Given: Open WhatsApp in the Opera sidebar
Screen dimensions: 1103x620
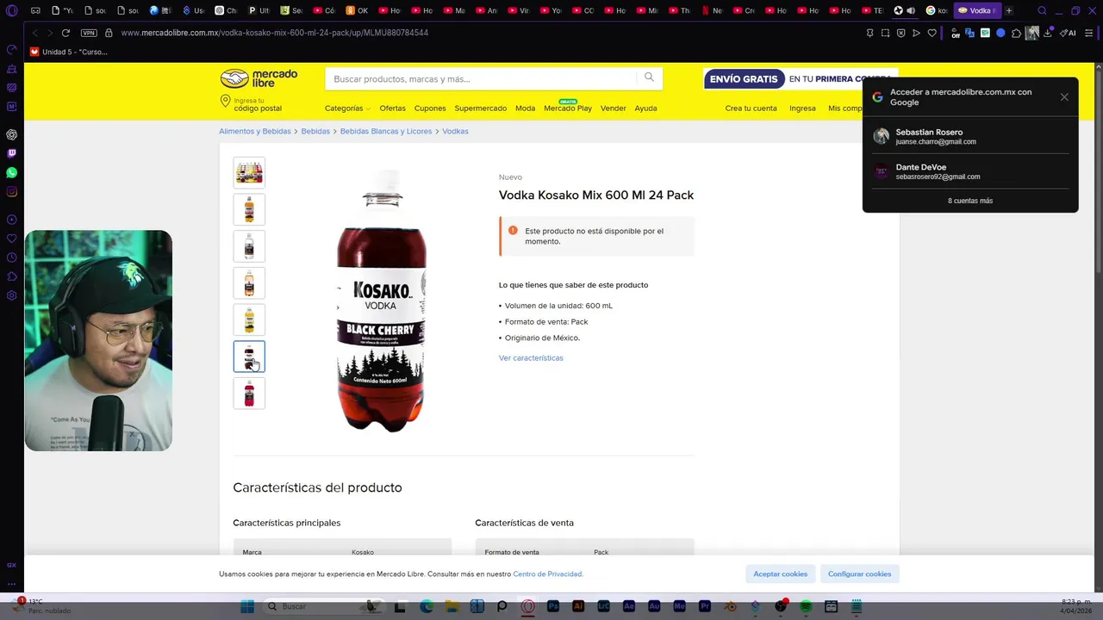Looking at the screenshot, I should (x=11, y=172).
